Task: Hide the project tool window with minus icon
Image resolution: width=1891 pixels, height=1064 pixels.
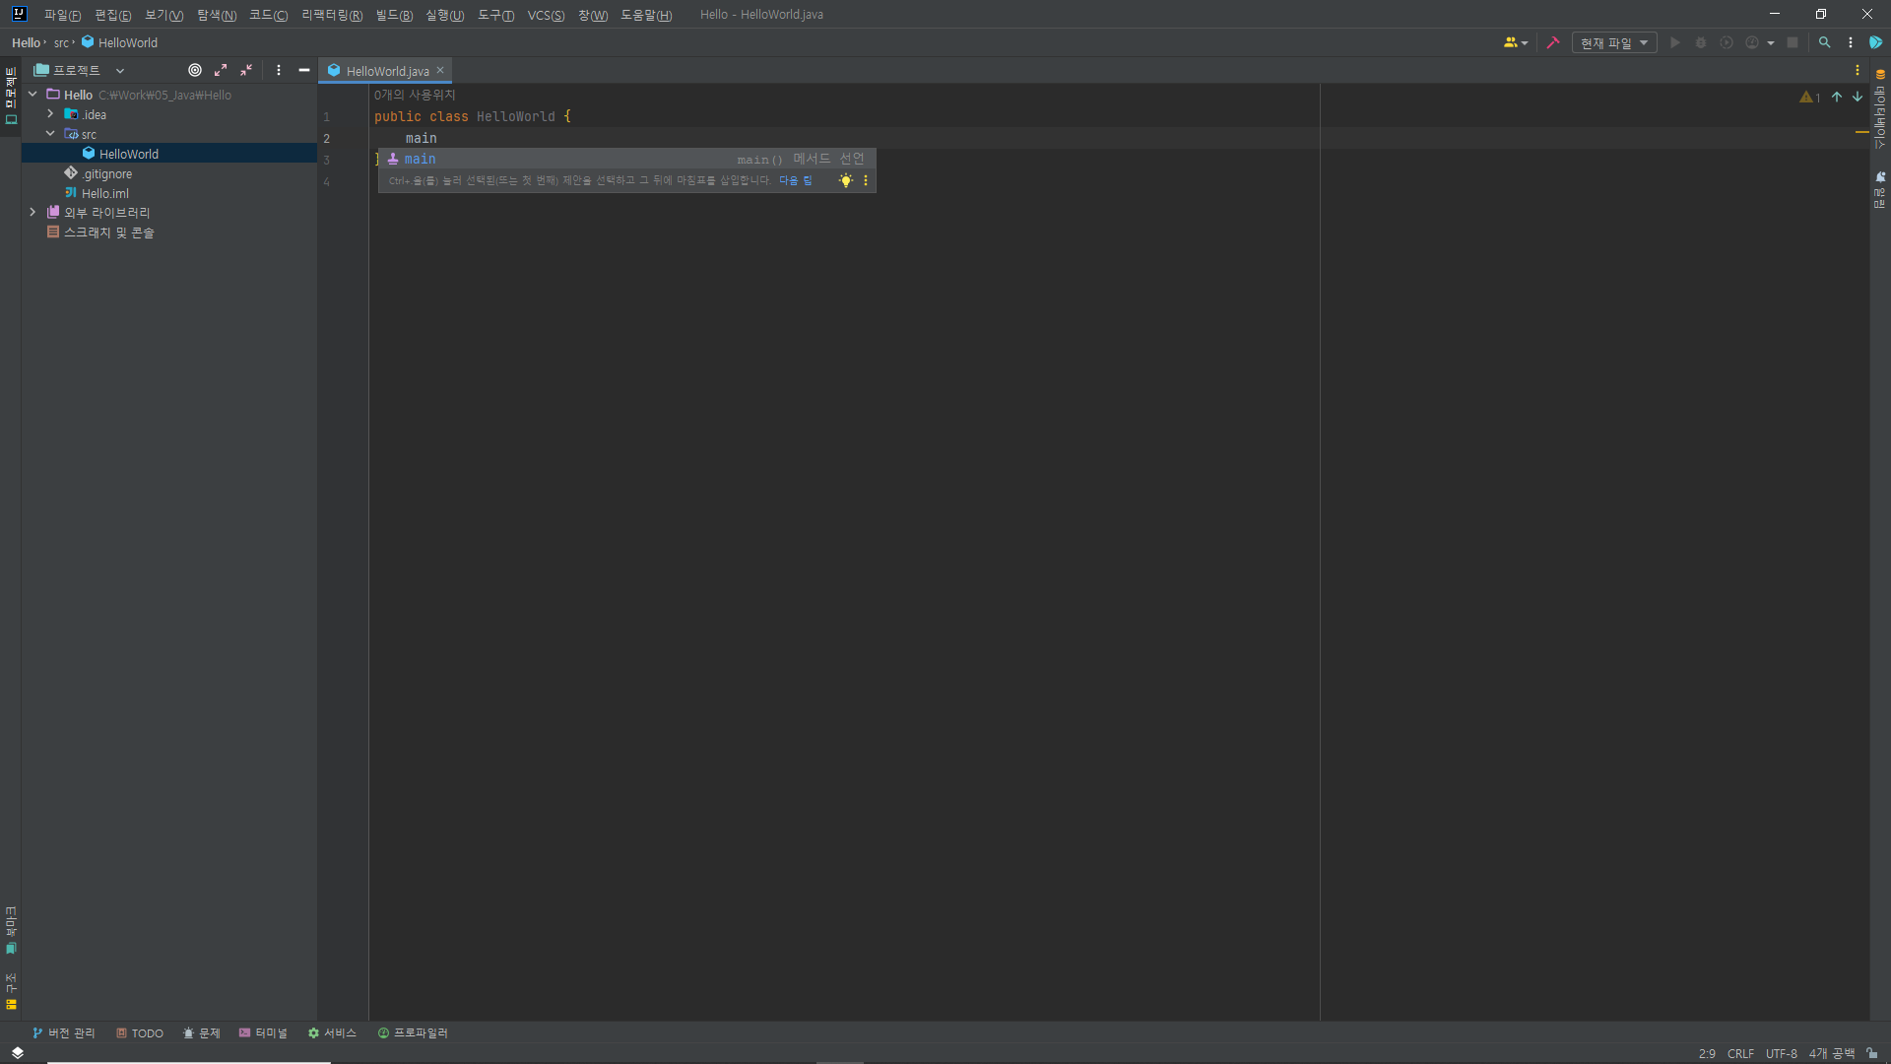Action: tap(304, 70)
